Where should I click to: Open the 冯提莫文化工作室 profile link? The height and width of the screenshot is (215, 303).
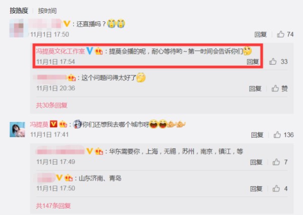(x=60, y=51)
